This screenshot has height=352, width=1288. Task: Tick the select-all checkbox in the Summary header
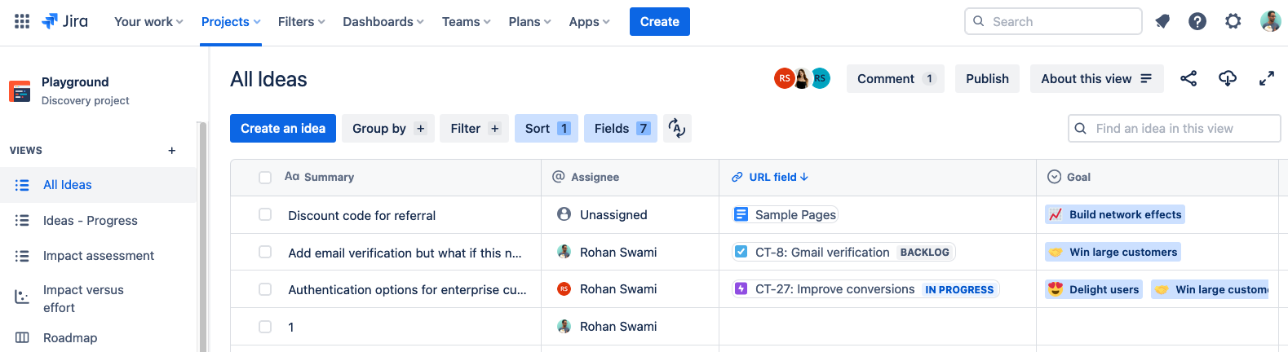265,178
